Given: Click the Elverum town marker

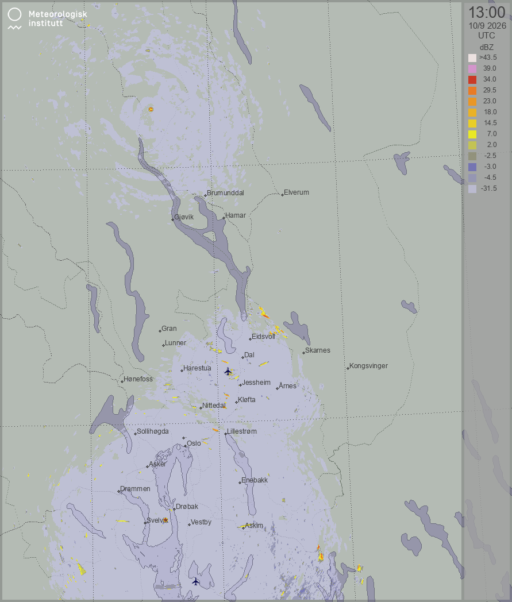Looking at the screenshot, I should 282,195.
